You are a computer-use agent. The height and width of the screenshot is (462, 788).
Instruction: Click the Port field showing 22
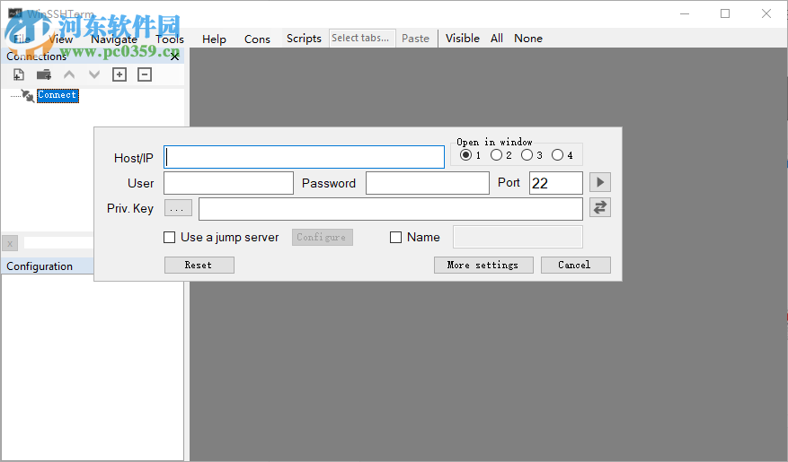coord(556,183)
